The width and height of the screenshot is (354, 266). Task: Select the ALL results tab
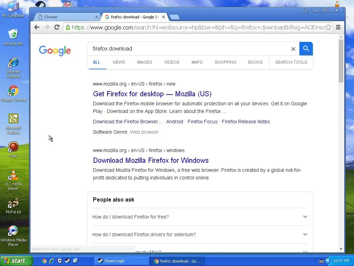[x=96, y=62]
